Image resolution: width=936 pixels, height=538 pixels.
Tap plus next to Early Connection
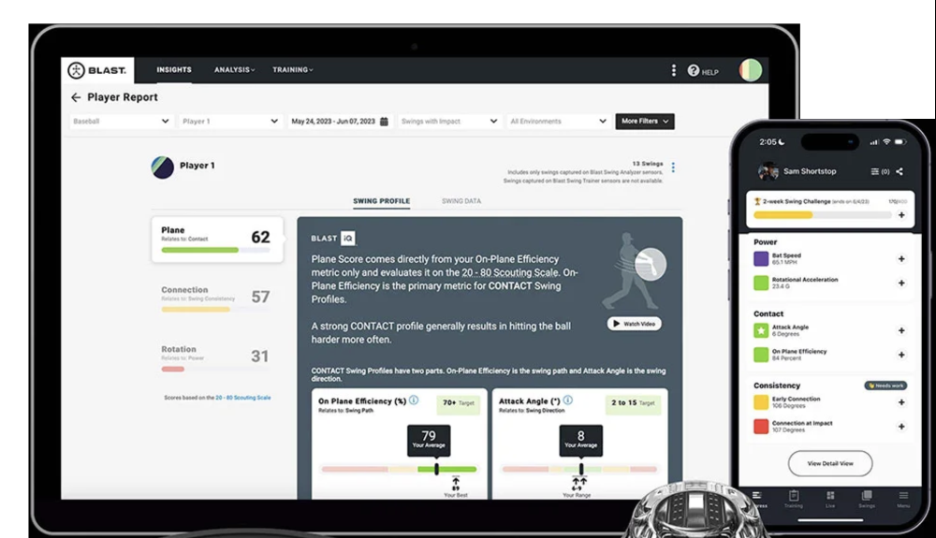tap(901, 402)
